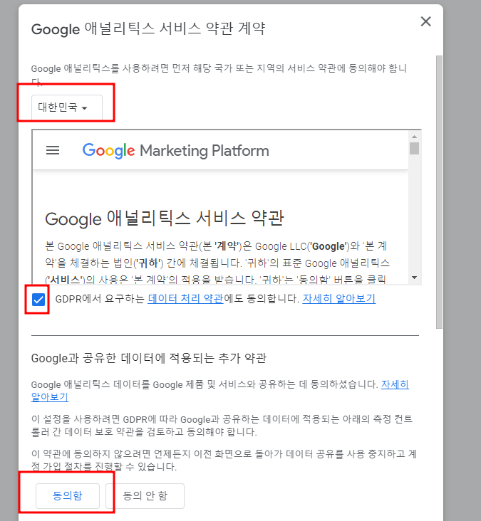481x521 pixels.
Task: Click the dialog's outer vertical scrollbar
Action: 439,192
